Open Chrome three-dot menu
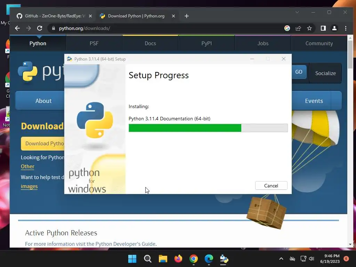 click(x=346, y=28)
